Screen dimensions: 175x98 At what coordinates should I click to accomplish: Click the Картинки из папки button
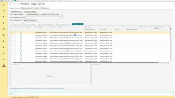16,11
